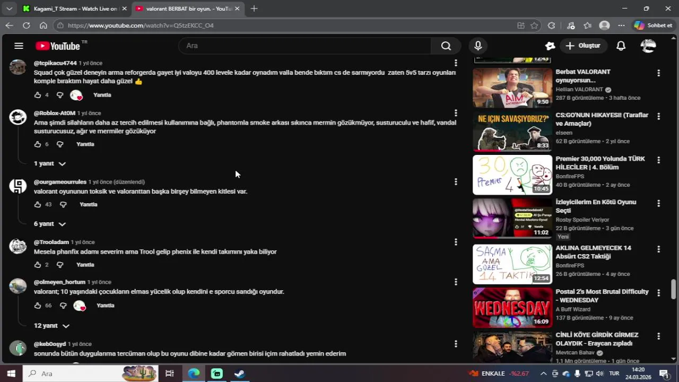Dislike the comment by @tcpikacu4744

(x=60, y=95)
